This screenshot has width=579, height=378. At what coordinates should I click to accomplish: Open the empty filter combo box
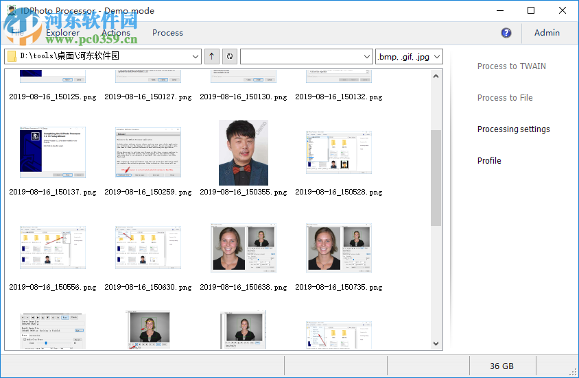306,57
